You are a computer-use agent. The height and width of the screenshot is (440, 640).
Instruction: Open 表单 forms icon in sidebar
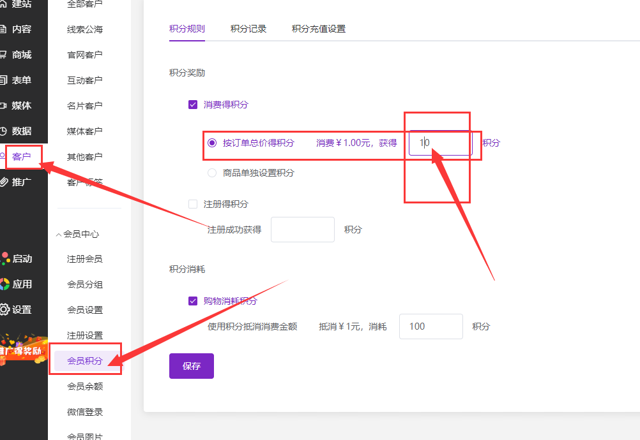click(x=4, y=80)
